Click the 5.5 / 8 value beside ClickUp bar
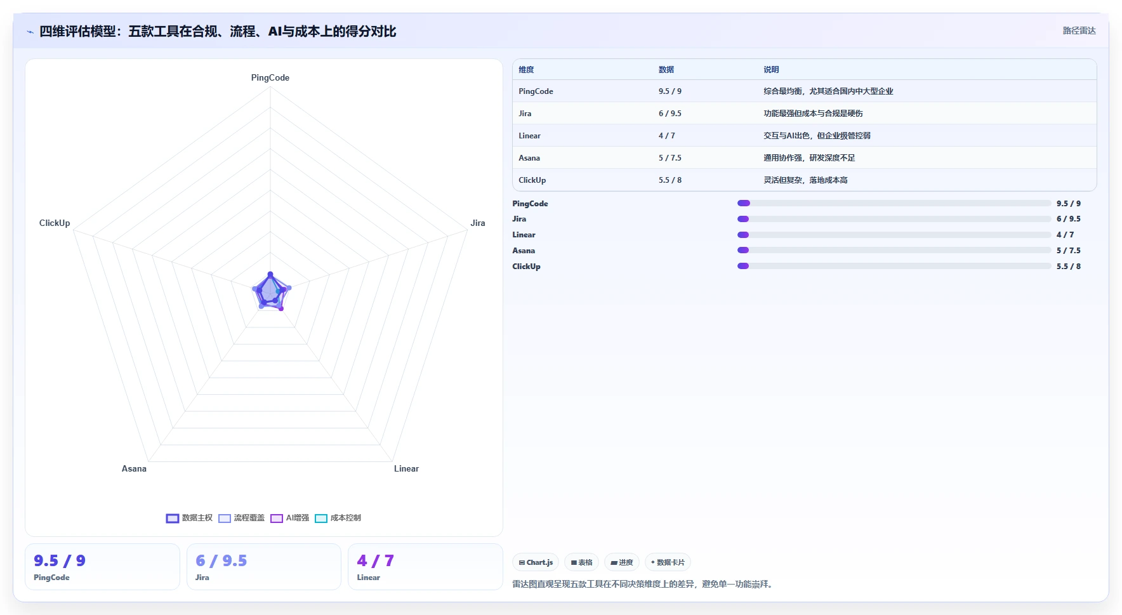The width and height of the screenshot is (1122, 615). [x=1069, y=267]
